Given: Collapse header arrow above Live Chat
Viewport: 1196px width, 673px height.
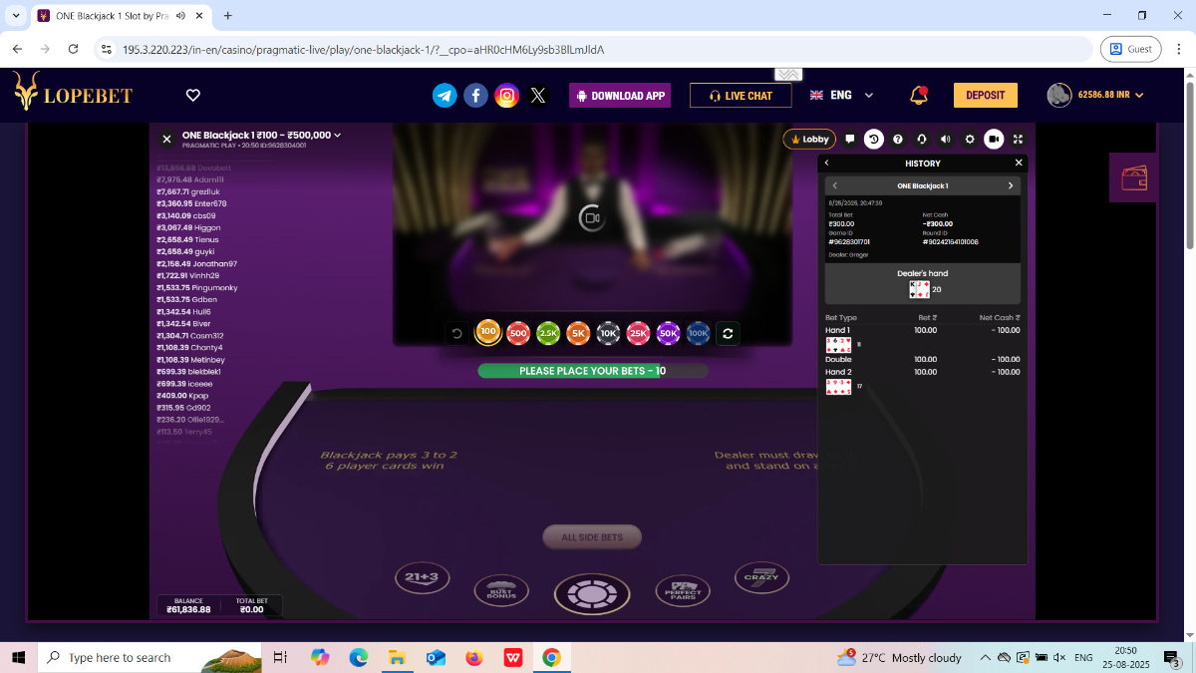Looking at the screenshot, I should [x=788, y=75].
